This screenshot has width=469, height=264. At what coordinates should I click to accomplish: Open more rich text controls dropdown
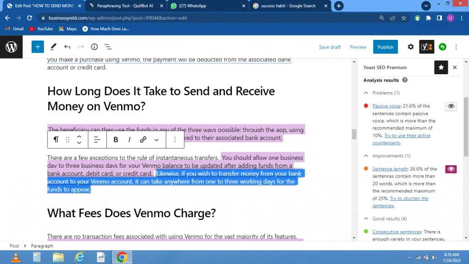(157, 140)
